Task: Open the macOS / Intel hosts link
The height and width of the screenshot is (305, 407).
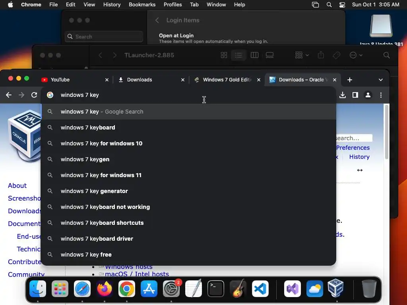Action: click(x=137, y=274)
